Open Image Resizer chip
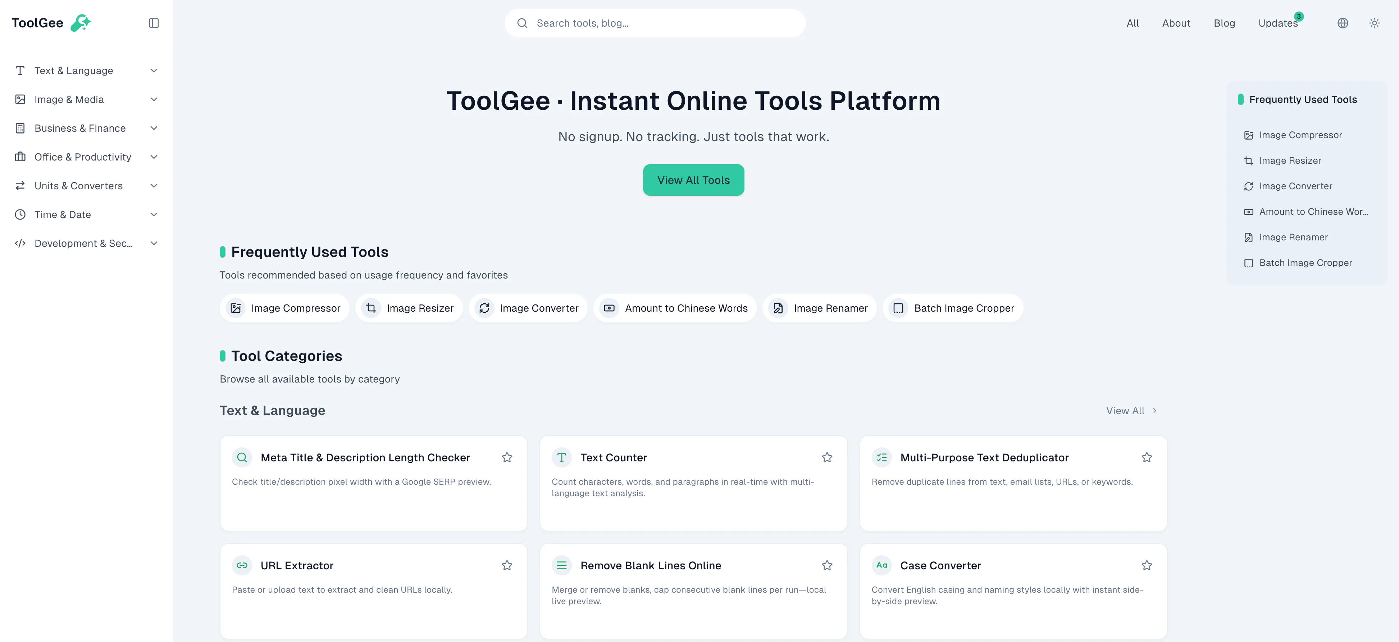 coord(409,308)
